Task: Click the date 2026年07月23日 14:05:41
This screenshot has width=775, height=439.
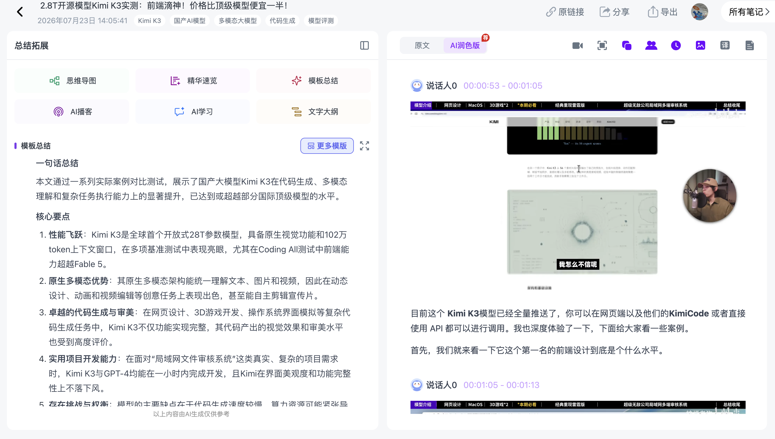Action: 82,21
